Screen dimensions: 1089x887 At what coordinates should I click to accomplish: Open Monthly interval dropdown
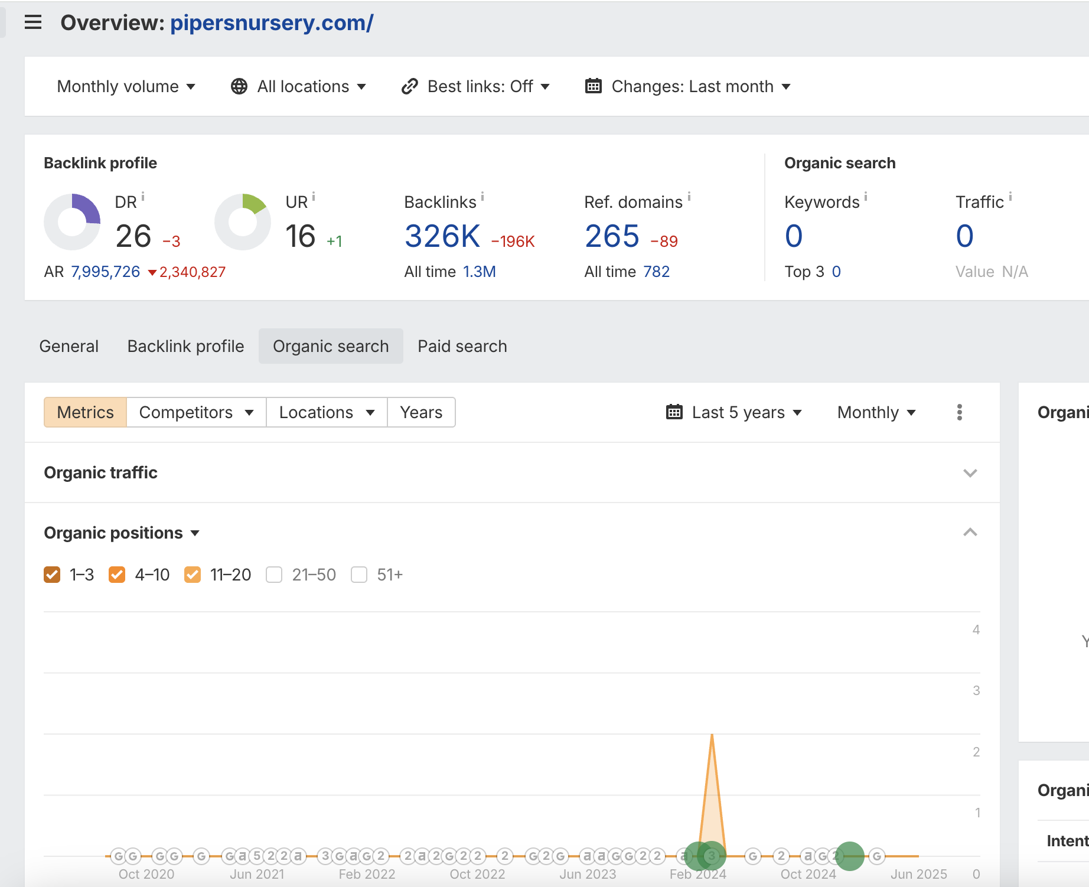pyautogui.click(x=877, y=412)
